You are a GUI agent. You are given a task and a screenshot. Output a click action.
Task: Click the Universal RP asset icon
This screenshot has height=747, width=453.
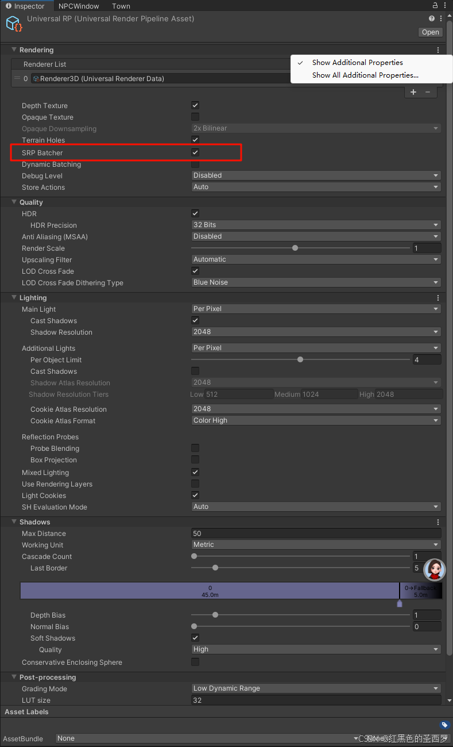[14, 24]
